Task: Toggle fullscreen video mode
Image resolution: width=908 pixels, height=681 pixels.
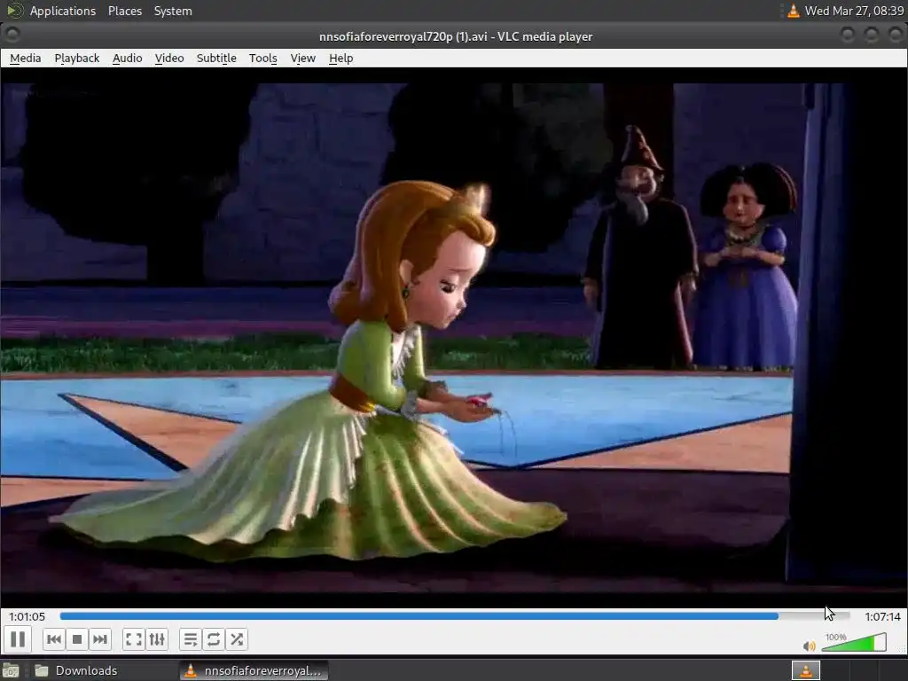Action: [x=133, y=639]
